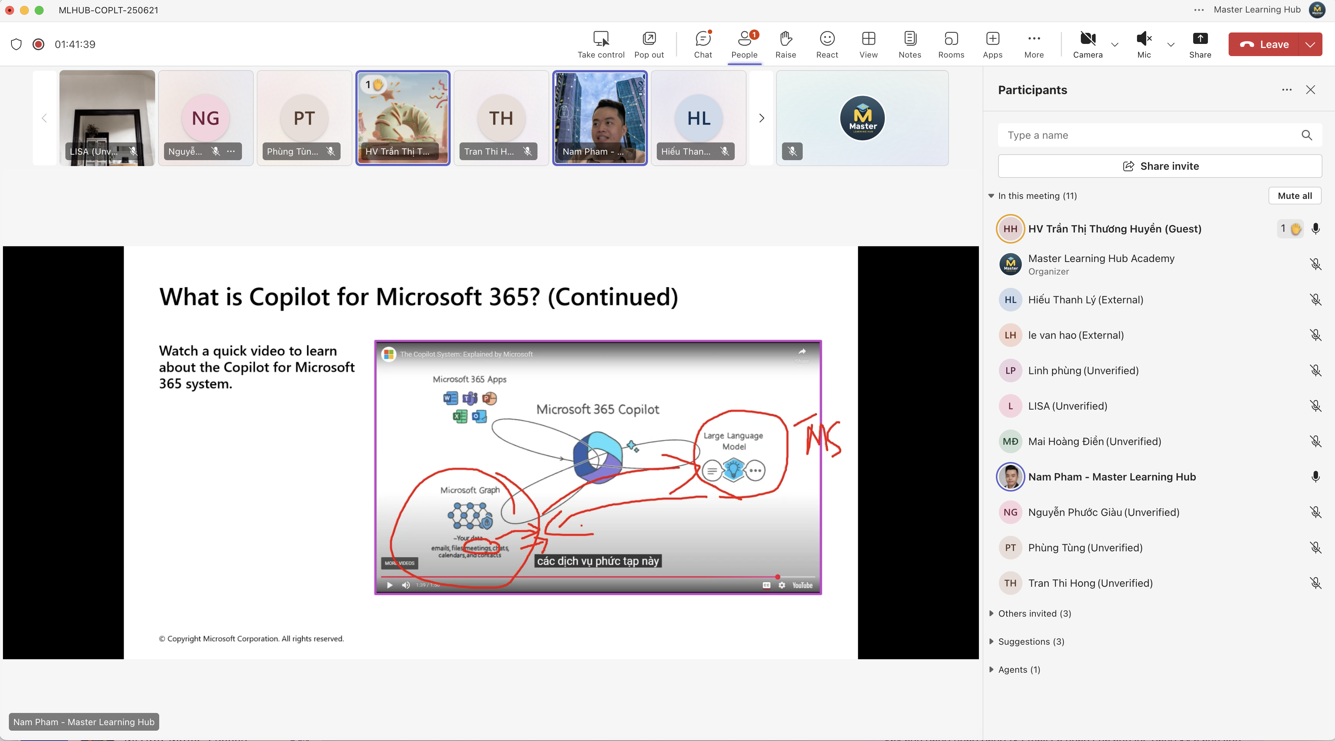Open the Apps menu
This screenshot has width=1335, height=741.
point(993,45)
